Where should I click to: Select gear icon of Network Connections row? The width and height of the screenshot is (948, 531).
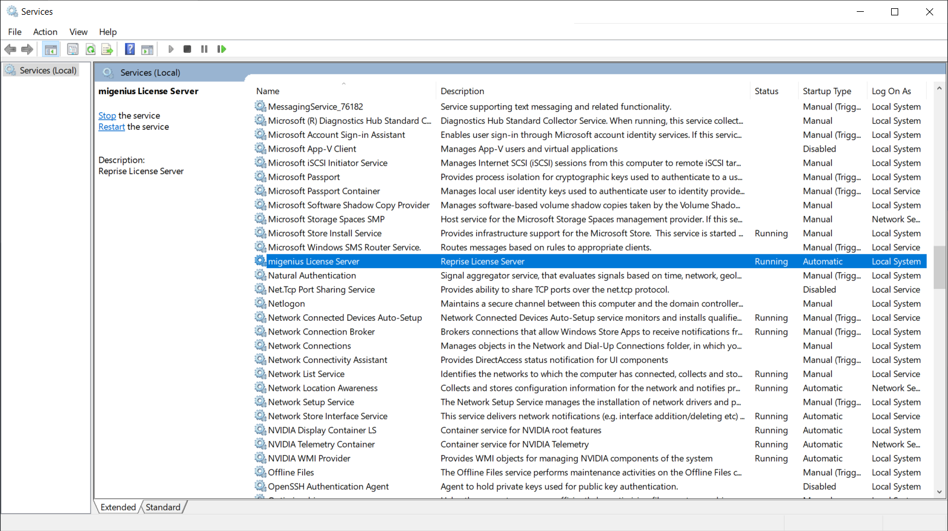pos(260,346)
